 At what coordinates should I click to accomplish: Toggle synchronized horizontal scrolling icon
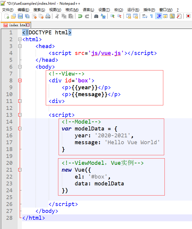[135, 16]
